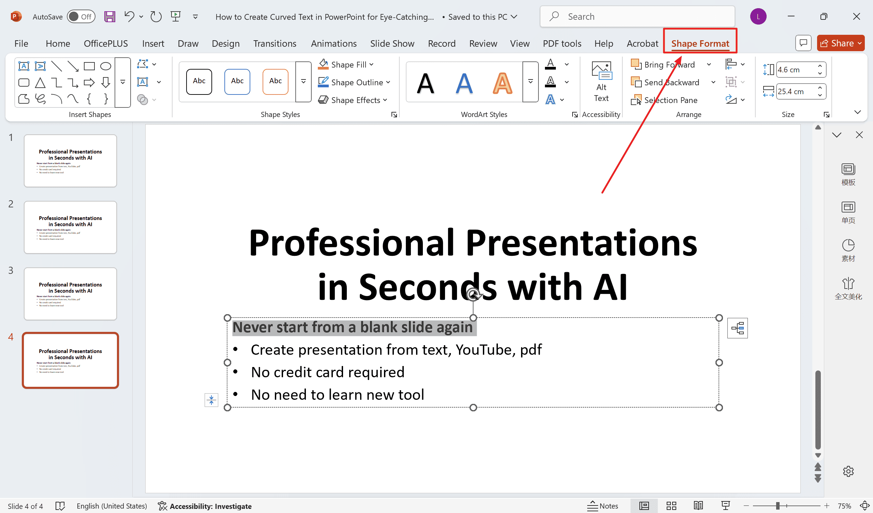This screenshot has width=873, height=513.
Task: Toggle Notes pane
Action: tap(603, 506)
